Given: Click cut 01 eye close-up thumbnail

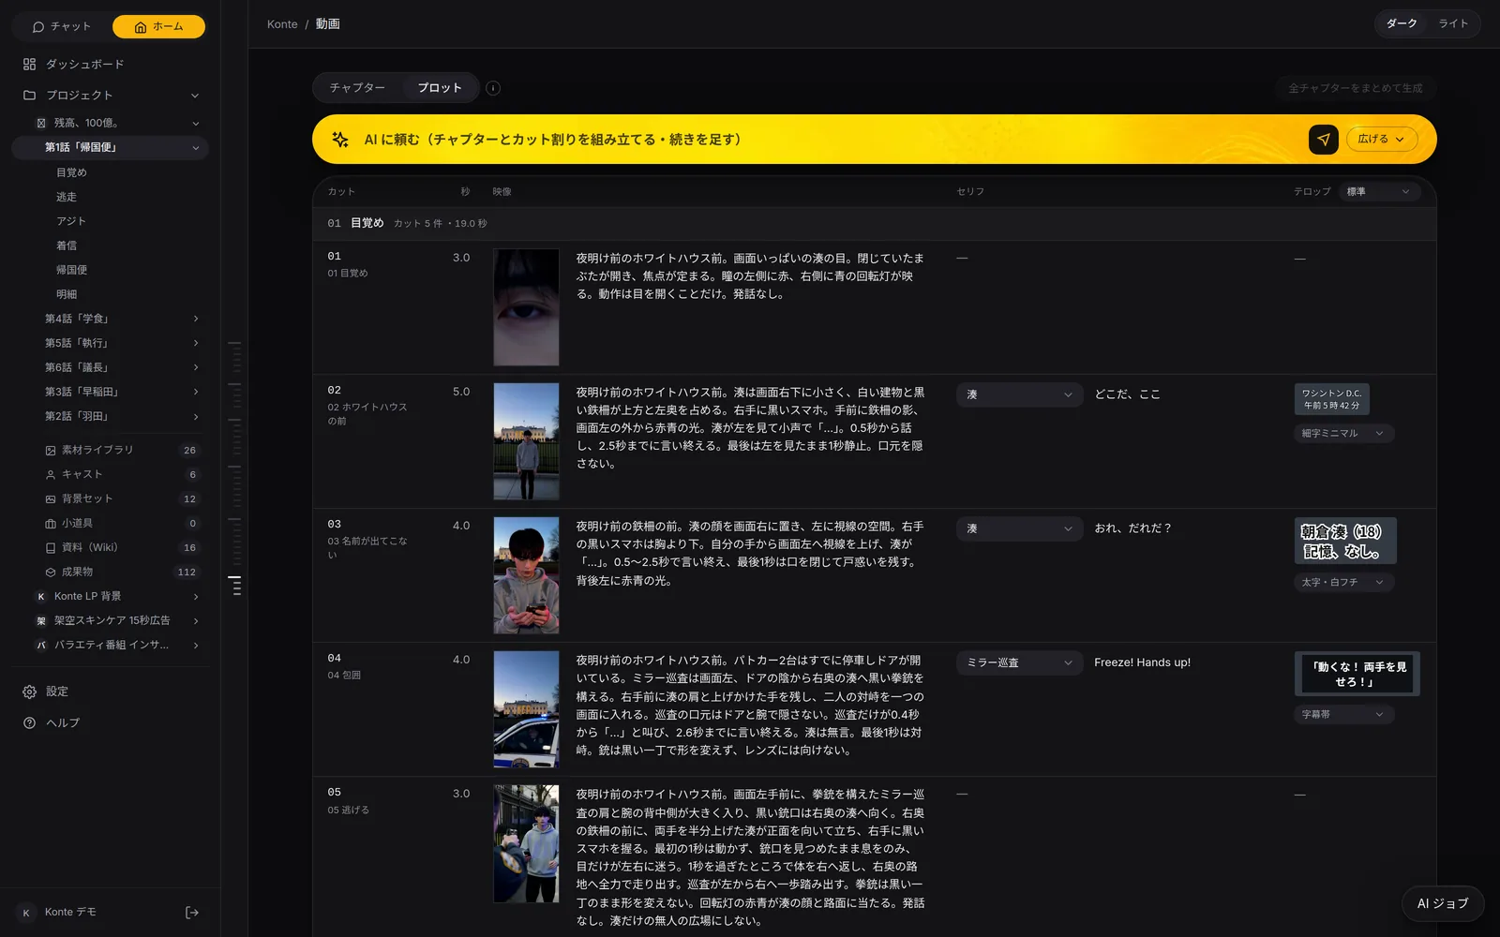Looking at the screenshot, I should (526, 307).
